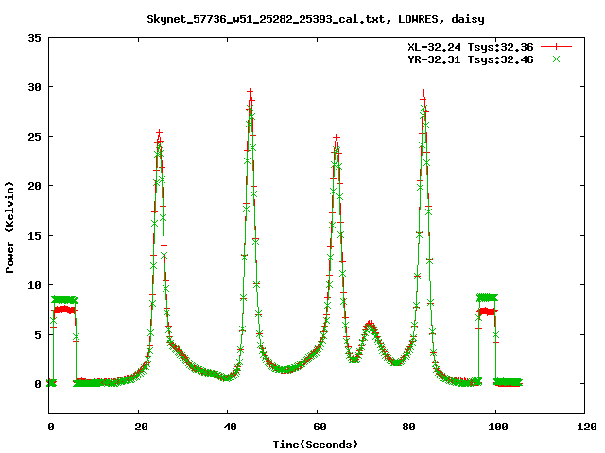Viewport: 605px width, 453px height.
Task: Click the x-axis tick label 80
Action: pyautogui.click(x=408, y=427)
